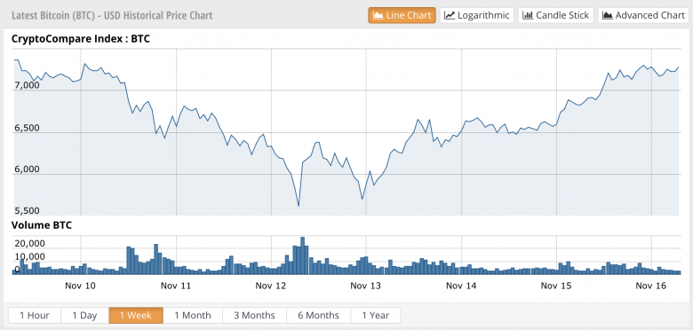The image size is (693, 330).
Task: Click the Nov 11 date label
Action: click(x=176, y=286)
